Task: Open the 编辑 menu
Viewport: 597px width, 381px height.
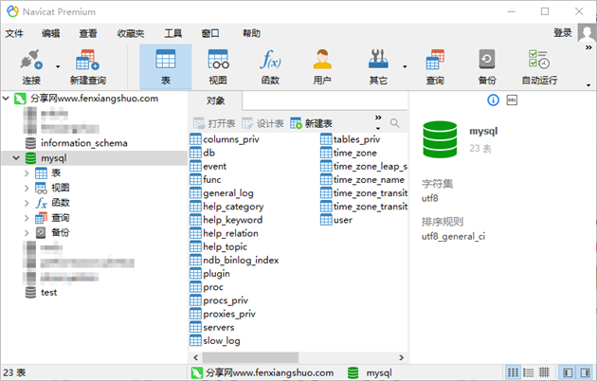Action: click(50, 33)
